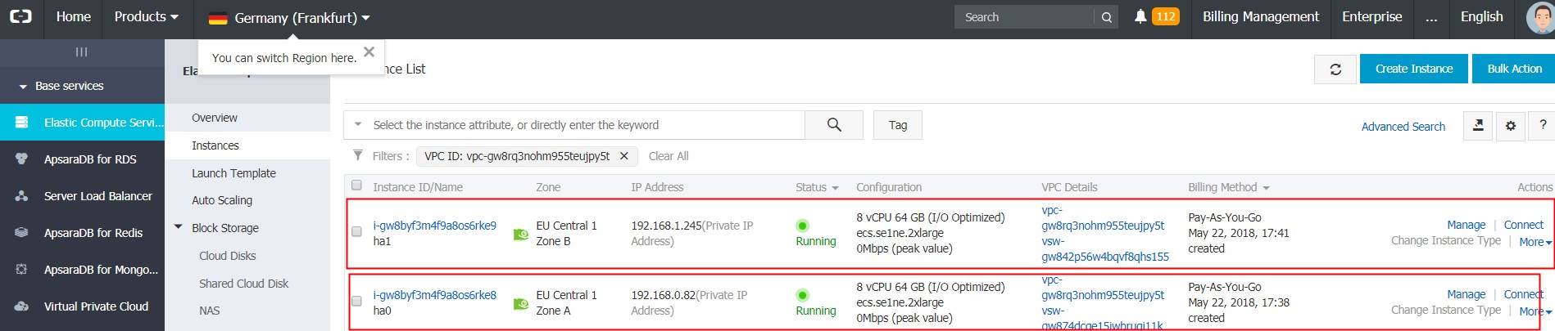Image resolution: width=1555 pixels, height=331 pixels.
Task: Click the refresh instance list icon
Action: (1335, 69)
